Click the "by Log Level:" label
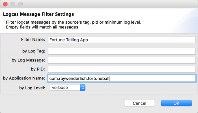Image resolution: width=198 pixels, height=113 pixels. click(x=32, y=88)
